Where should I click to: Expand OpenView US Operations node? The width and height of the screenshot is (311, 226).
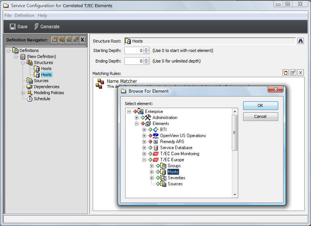144,136
